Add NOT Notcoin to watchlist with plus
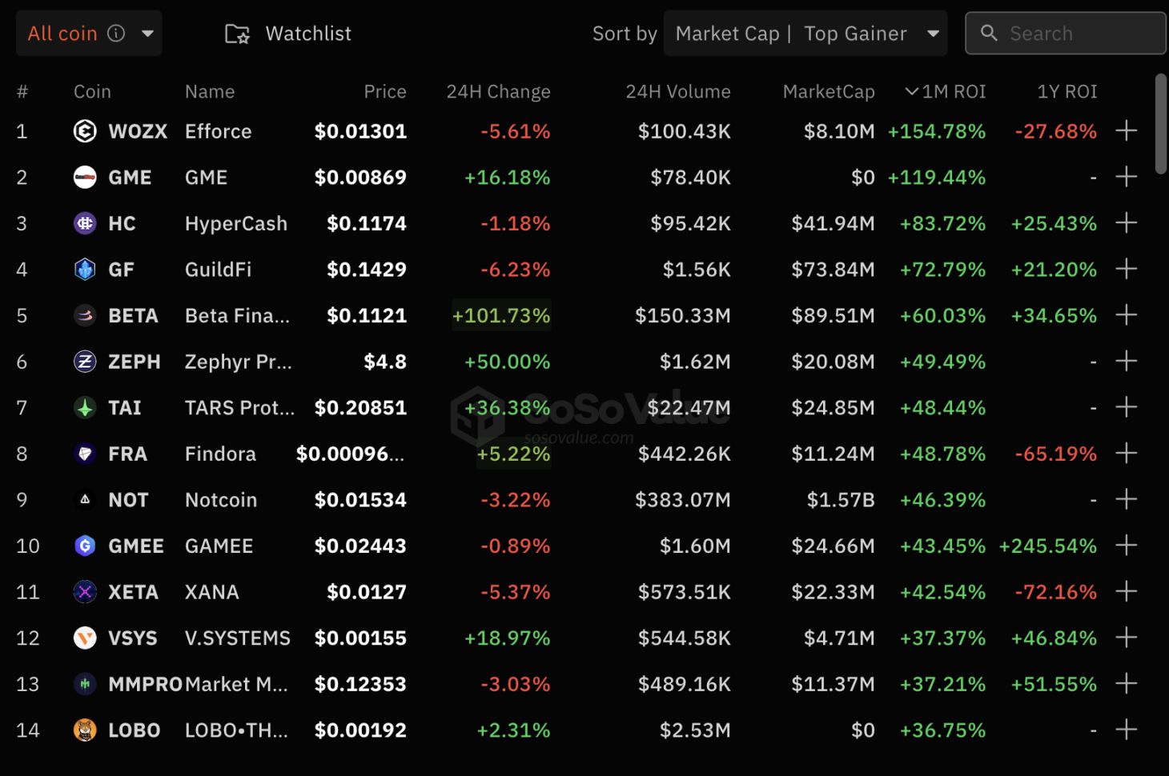This screenshot has height=776, width=1169. [1126, 500]
